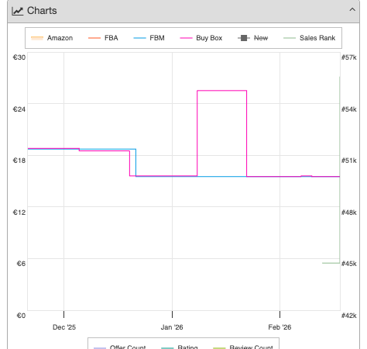
Task: Click the €24 price axis label
Action: click(x=19, y=109)
